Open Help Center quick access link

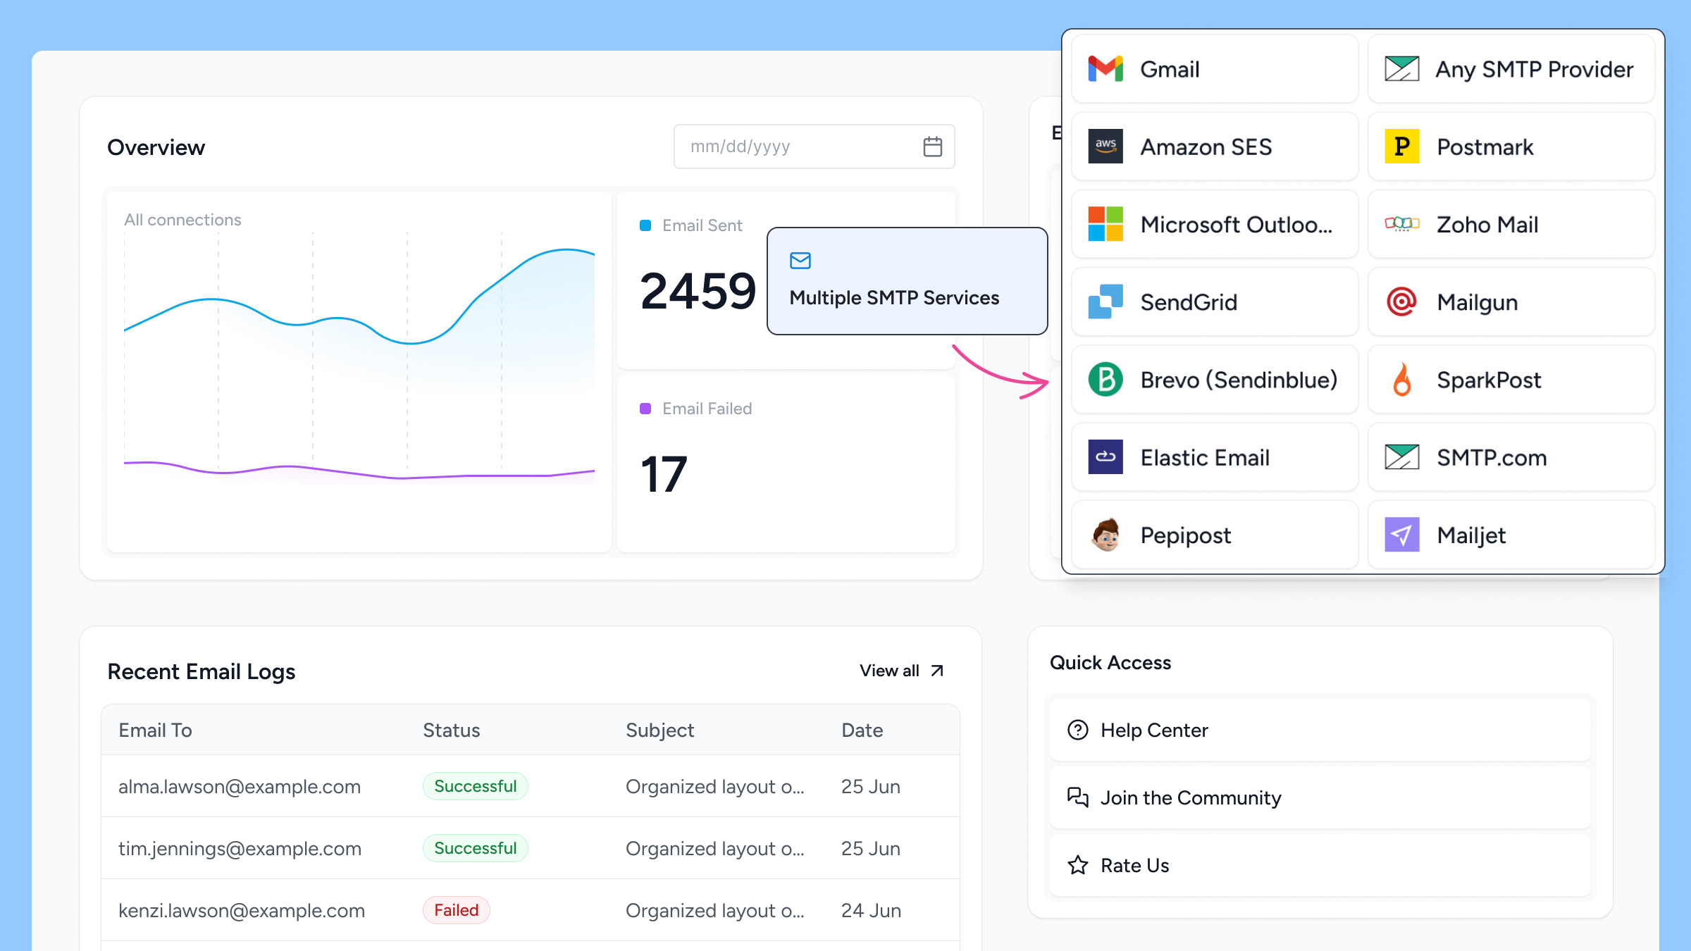[x=1320, y=730]
